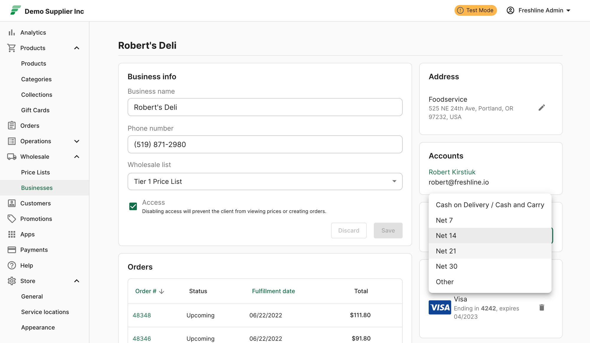Click the Order # sort arrow icon
The width and height of the screenshot is (590, 343).
coord(161,291)
